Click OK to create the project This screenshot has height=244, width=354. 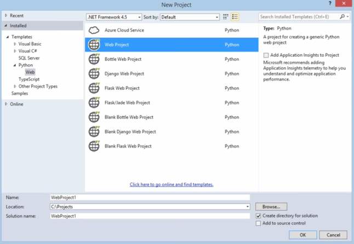[302, 235]
